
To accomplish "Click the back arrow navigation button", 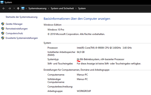I will pos(4,8).
